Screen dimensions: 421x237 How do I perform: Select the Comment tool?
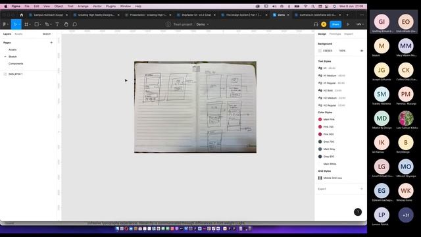(x=74, y=24)
